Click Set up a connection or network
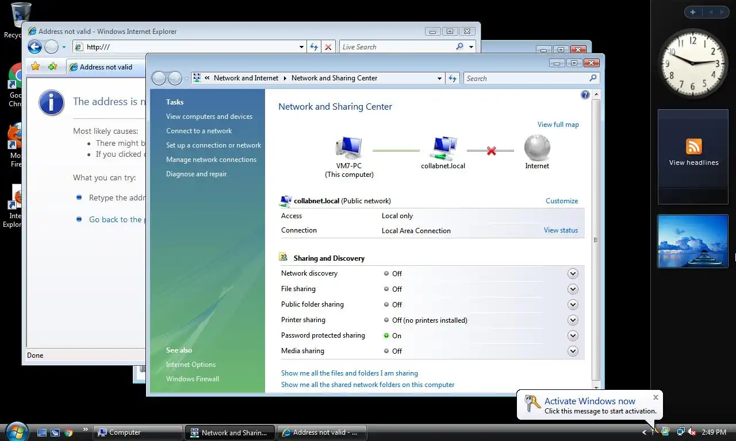 213,145
